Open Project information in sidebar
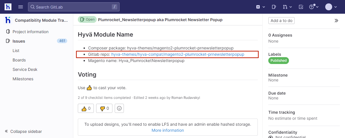Image resolution: width=345 pixels, height=138 pixels. [x=31, y=32]
